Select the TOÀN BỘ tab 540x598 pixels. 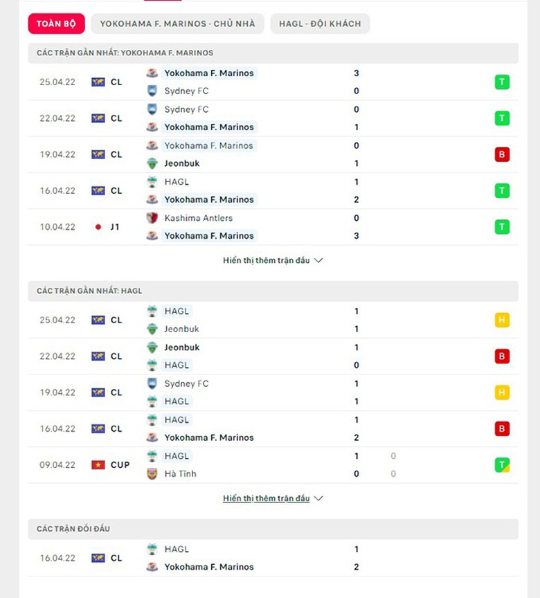(56, 24)
